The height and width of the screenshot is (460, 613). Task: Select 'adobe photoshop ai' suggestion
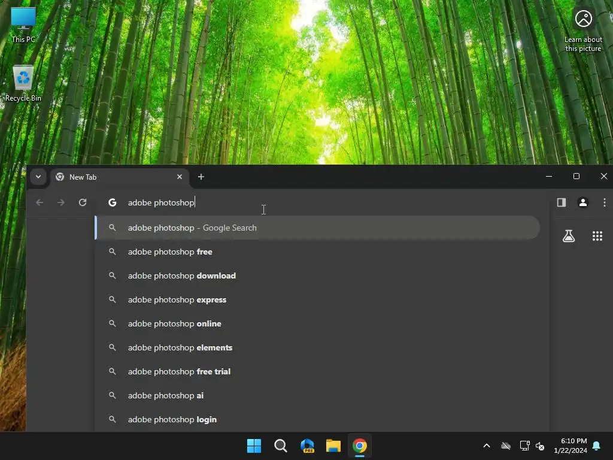(x=317, y=395)
